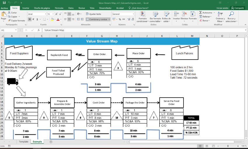Open the Archivo menu
Screen dimensions: 248x149
coord(4,8)
